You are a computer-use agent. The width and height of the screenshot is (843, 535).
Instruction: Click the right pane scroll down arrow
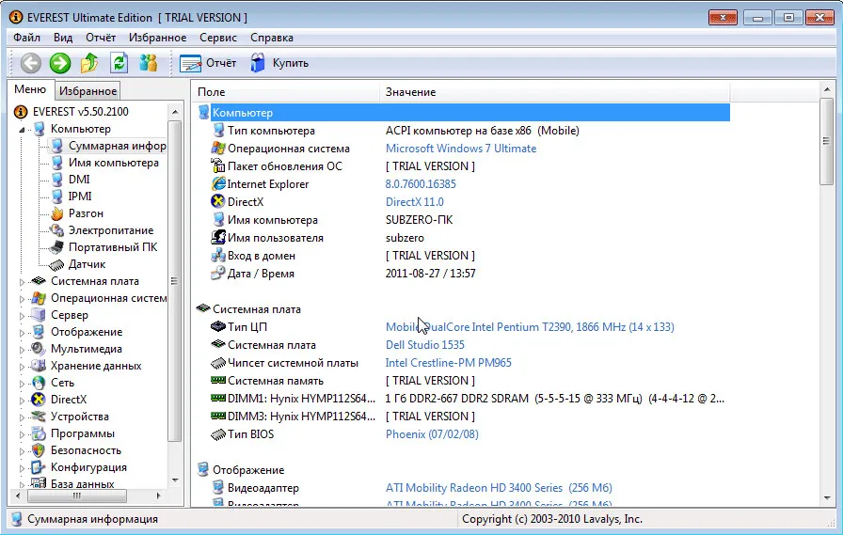[x=827, y=498]
